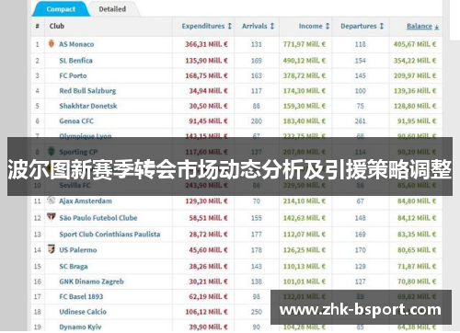Click Corinthians balance 83,35 Mill. €
The image size is (460, 333).
[x=417, y=234]
